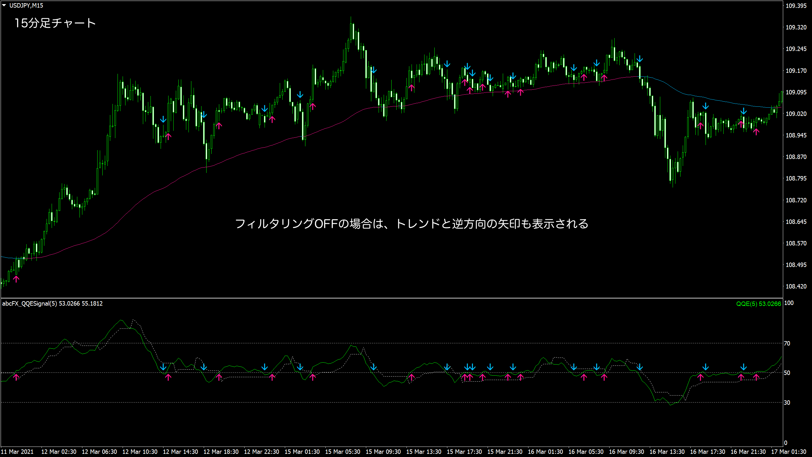This screenshot has width=812, height=457.
Task: Click the green QQE(5) 53.0266 label
Action: 758,304
